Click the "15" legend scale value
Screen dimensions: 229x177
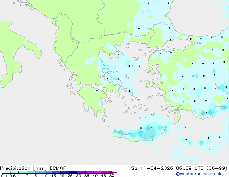pyautogui.click(x=53, y=176)
